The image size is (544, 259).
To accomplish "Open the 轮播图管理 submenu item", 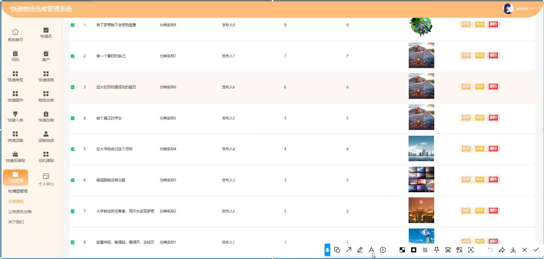I will tap(18, 191).
